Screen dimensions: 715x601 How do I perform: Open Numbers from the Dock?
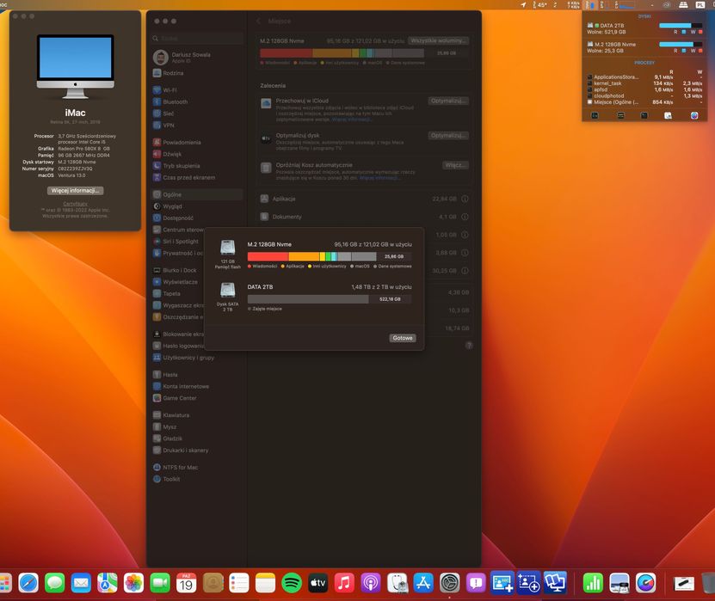[x=593, y=583]
